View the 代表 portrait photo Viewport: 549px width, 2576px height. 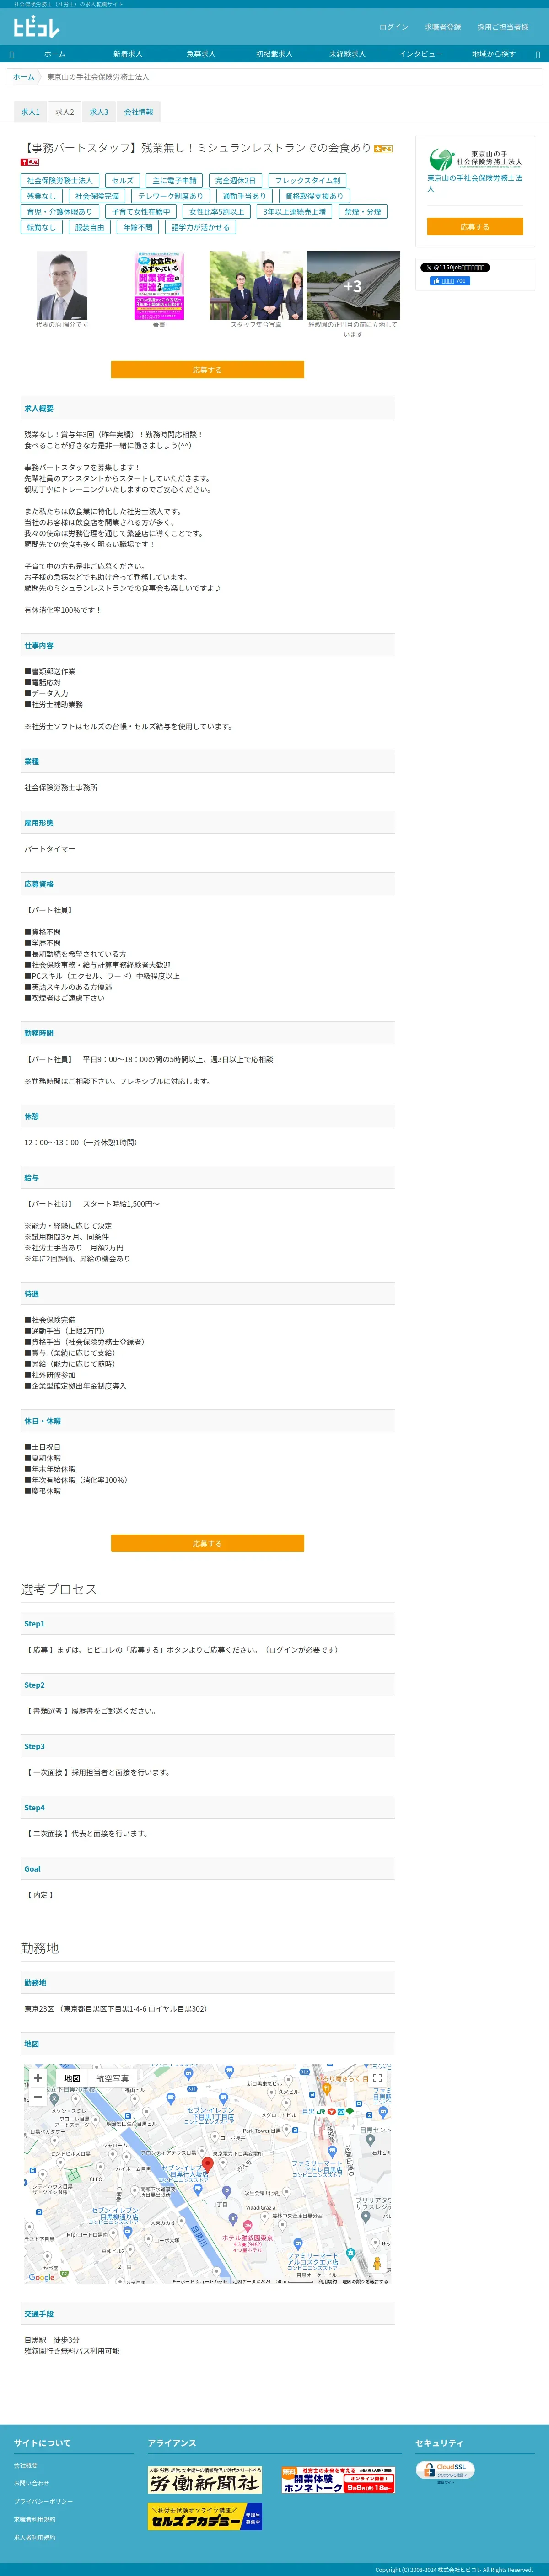click(62, 285)
